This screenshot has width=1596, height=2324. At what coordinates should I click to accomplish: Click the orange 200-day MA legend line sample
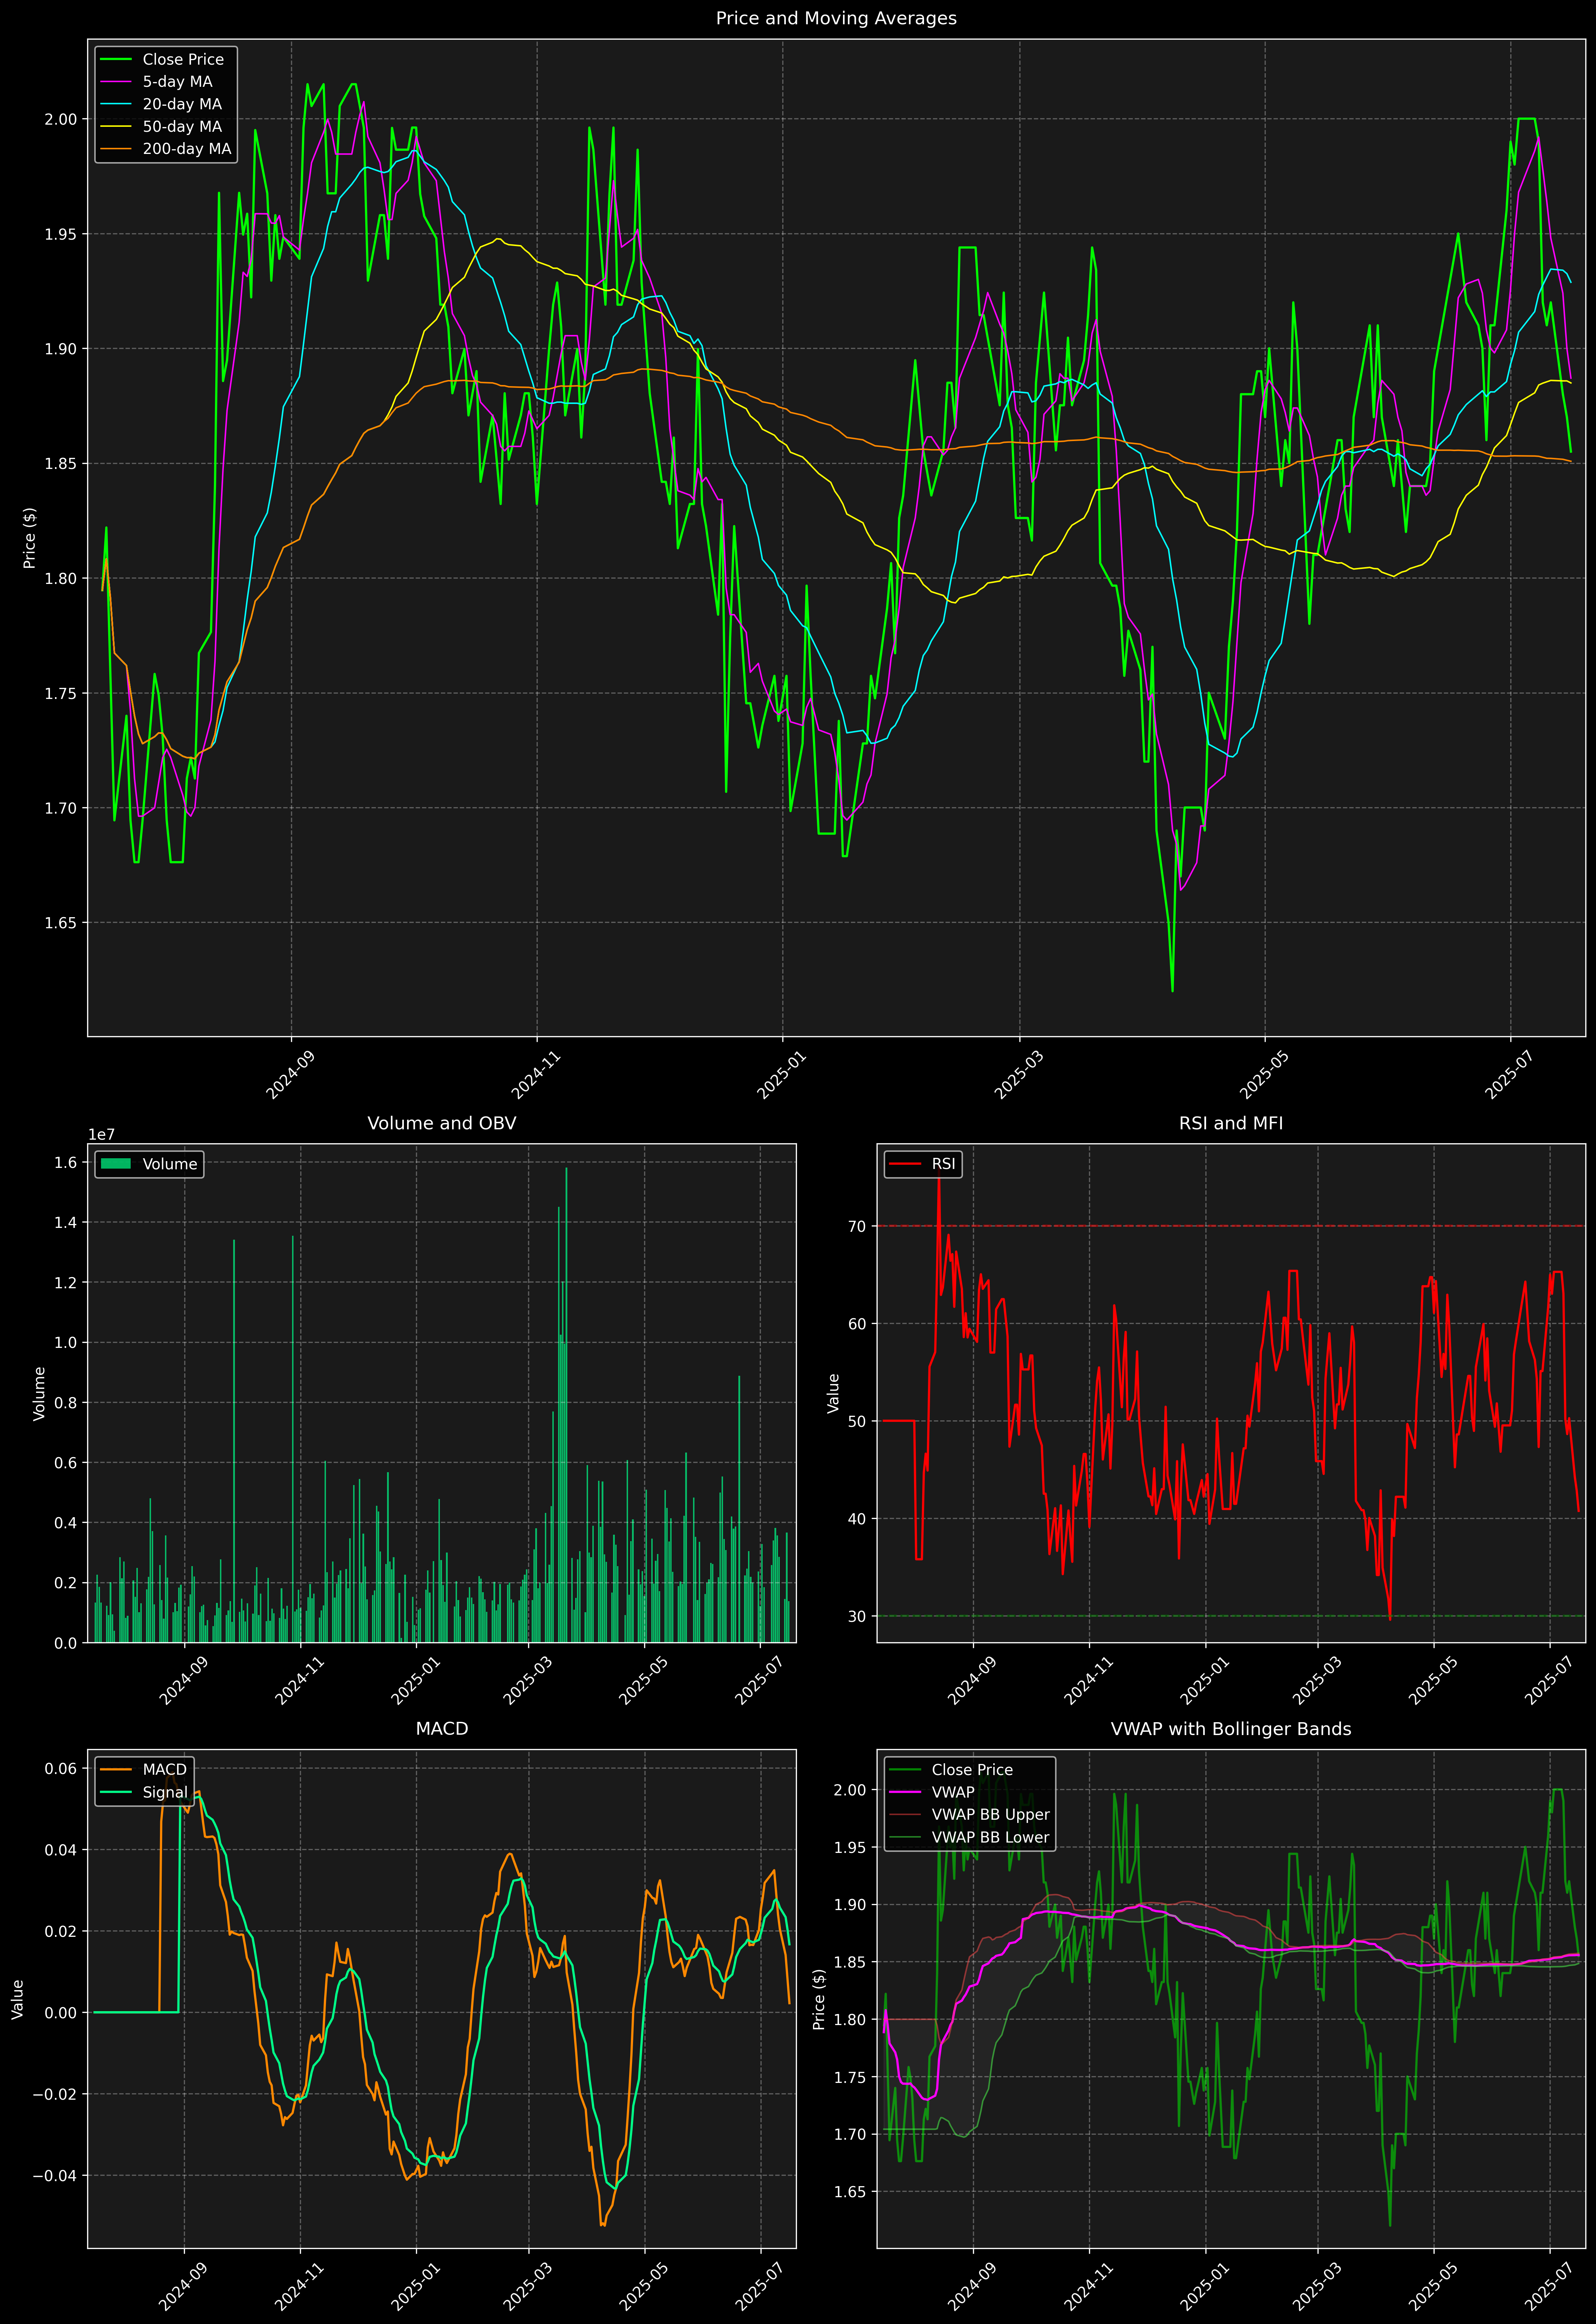(x=116, y=149)
